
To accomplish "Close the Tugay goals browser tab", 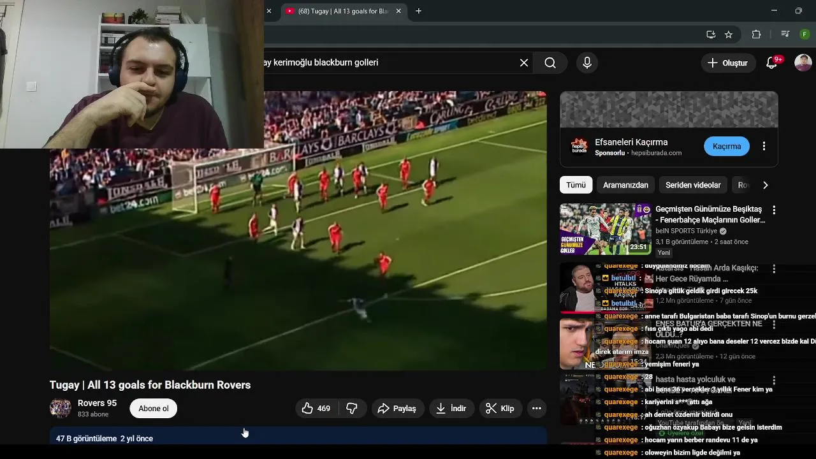I will coord(398,11).
